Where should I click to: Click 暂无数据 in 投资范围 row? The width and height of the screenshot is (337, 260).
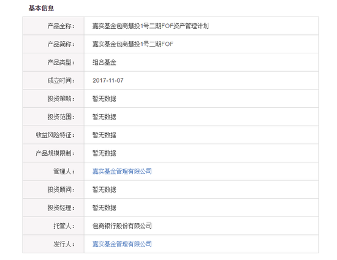(x=104, y=117)
